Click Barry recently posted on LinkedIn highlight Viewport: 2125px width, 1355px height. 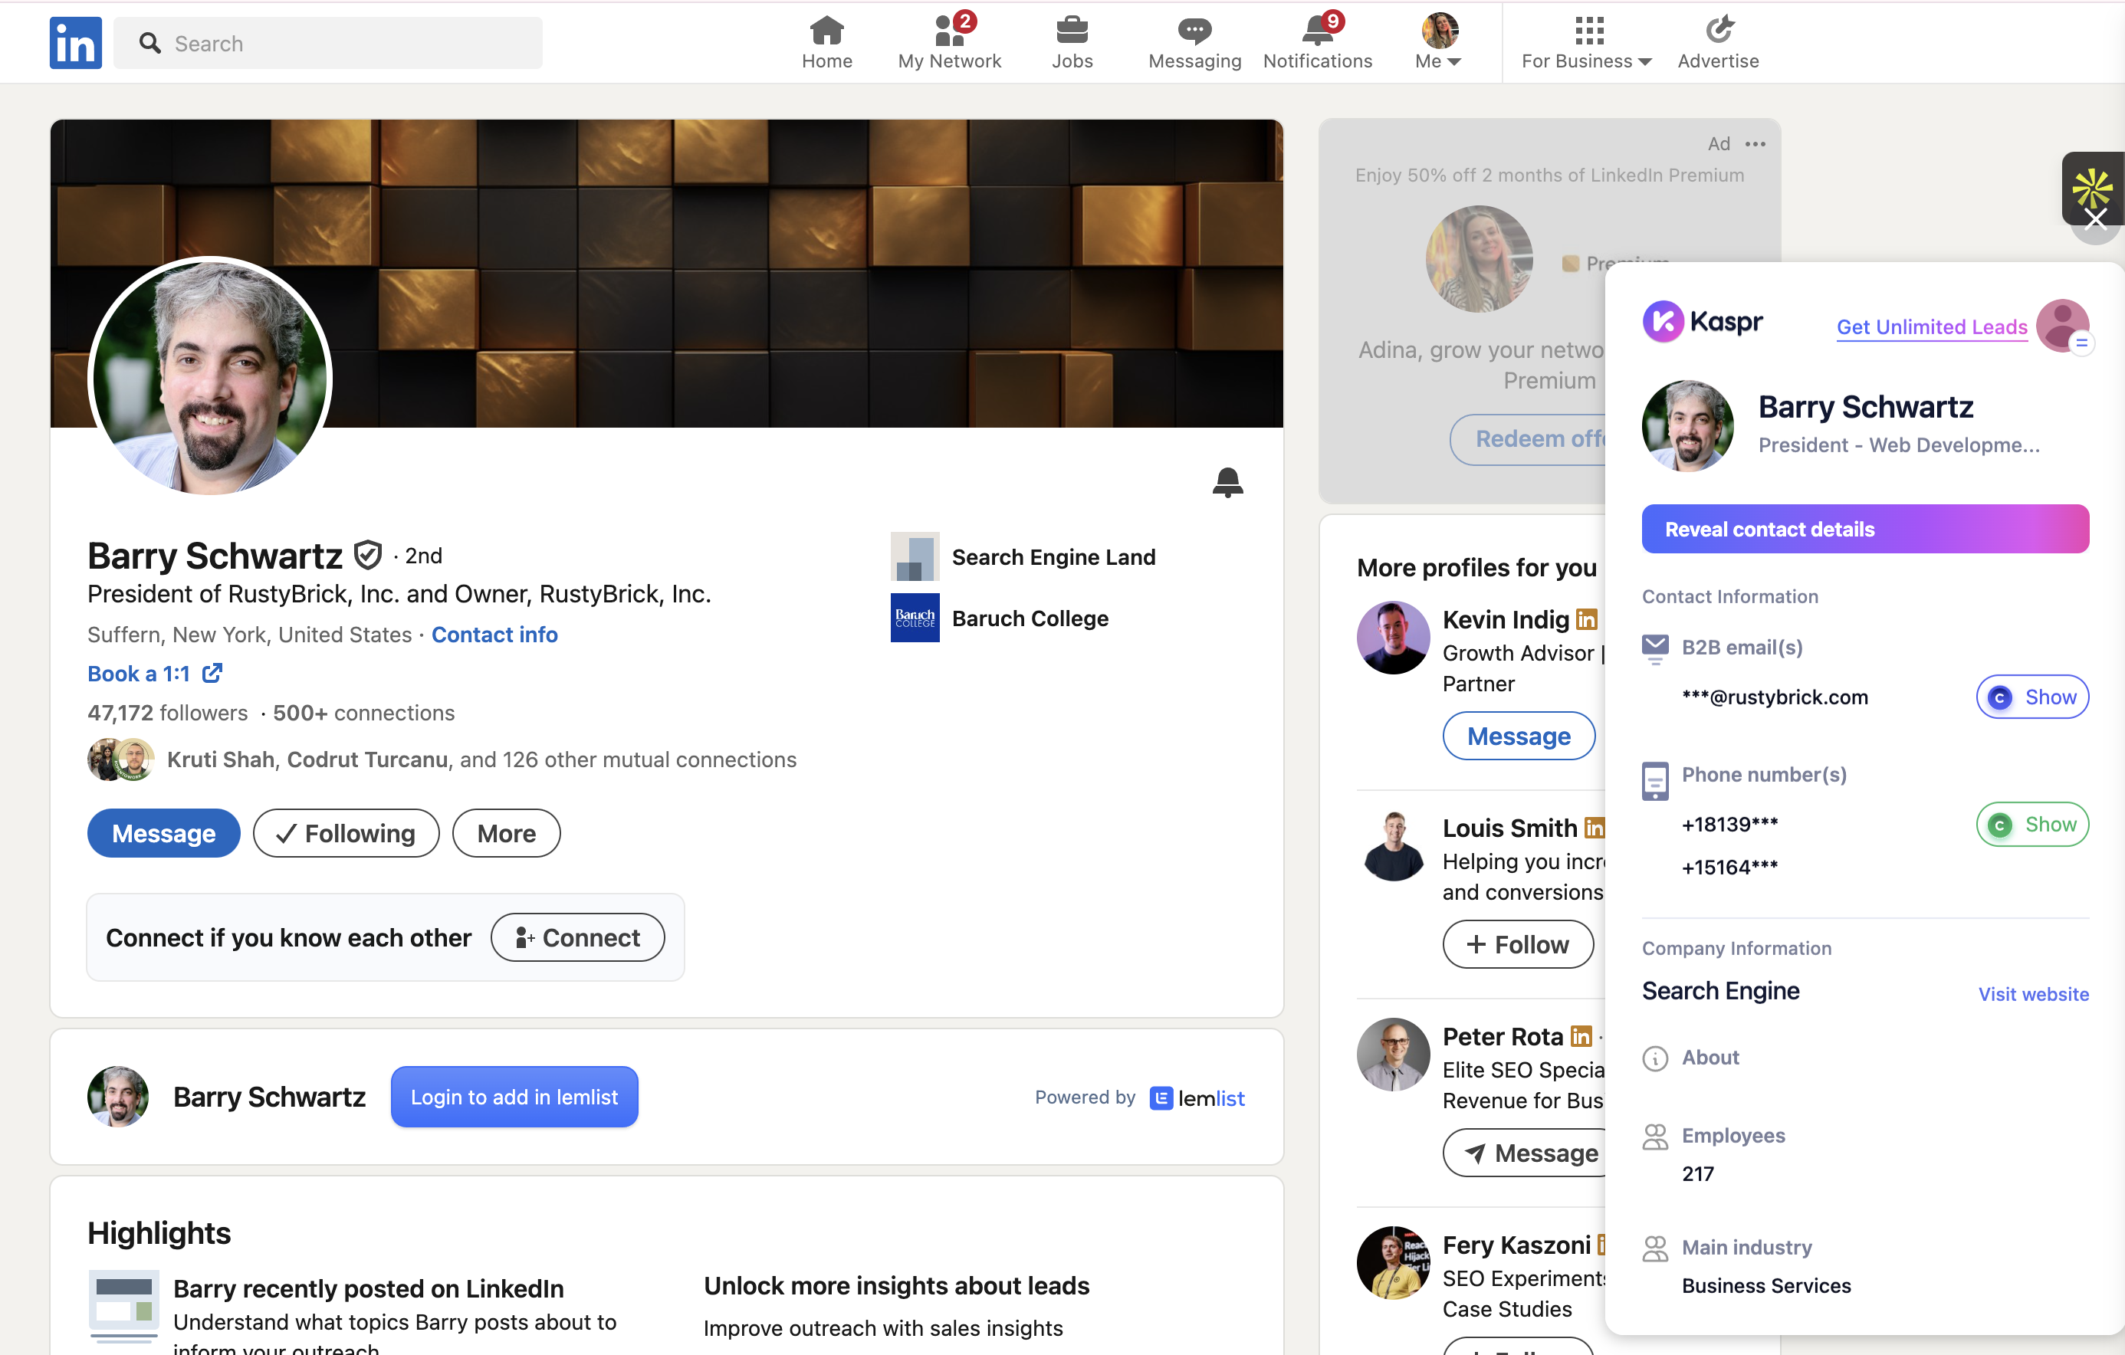[368, 1289]
